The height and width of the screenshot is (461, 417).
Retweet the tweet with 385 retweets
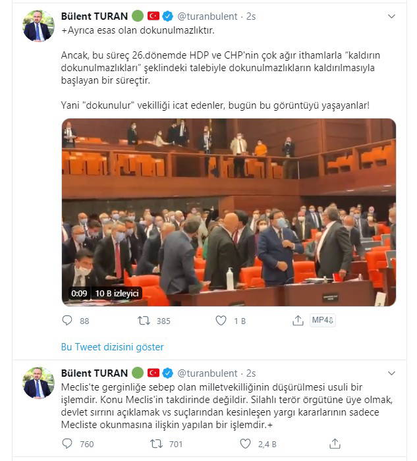tap(144, 320)
